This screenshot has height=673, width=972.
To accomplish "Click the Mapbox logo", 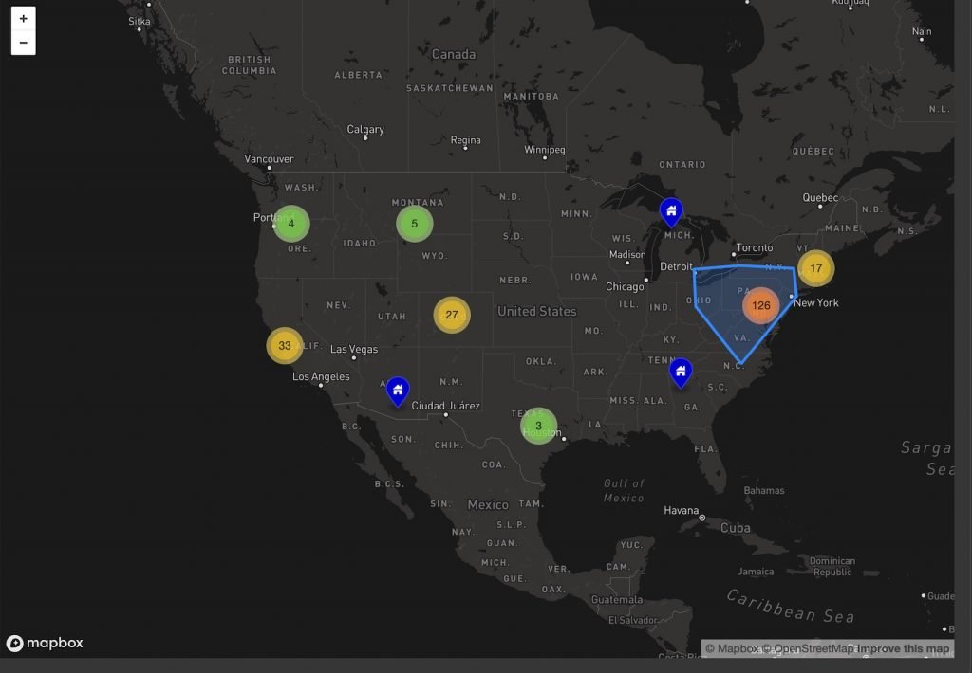I will (45, 644).
